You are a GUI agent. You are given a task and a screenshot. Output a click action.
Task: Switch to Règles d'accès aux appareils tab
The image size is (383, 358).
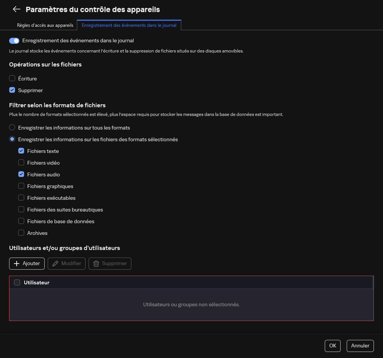pos(45,25)
